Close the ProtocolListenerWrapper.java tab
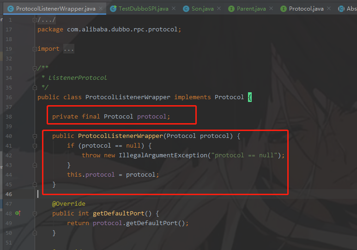This screenshot has width=357, height=250. coord(101,9)
